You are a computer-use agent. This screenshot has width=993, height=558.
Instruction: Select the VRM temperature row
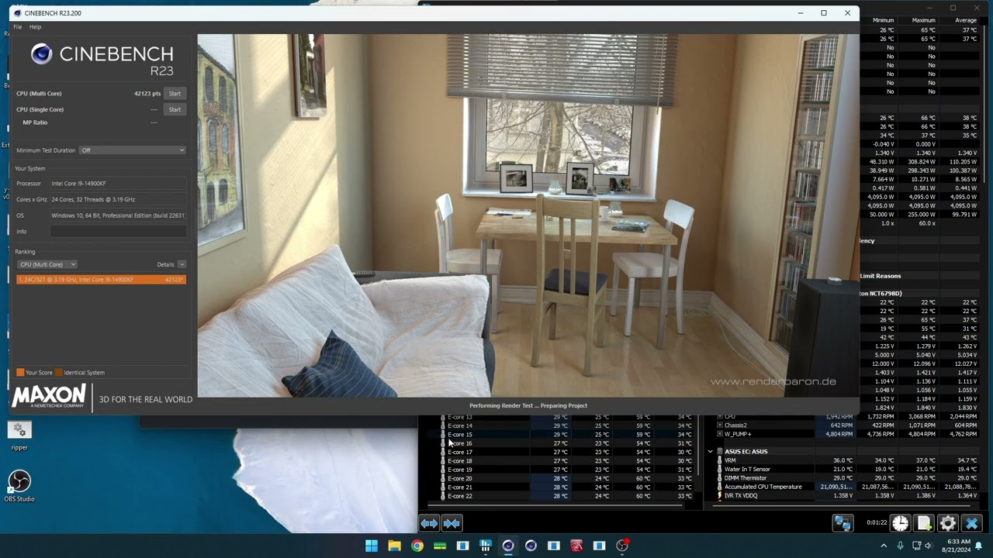point(847,460)
